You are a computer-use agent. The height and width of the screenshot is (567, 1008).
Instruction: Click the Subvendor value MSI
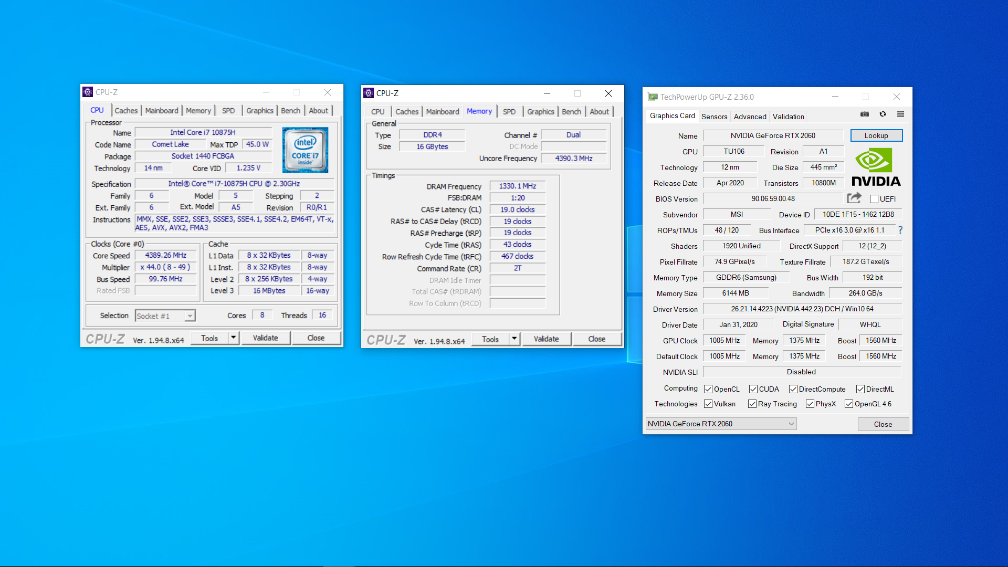[737, 214]
